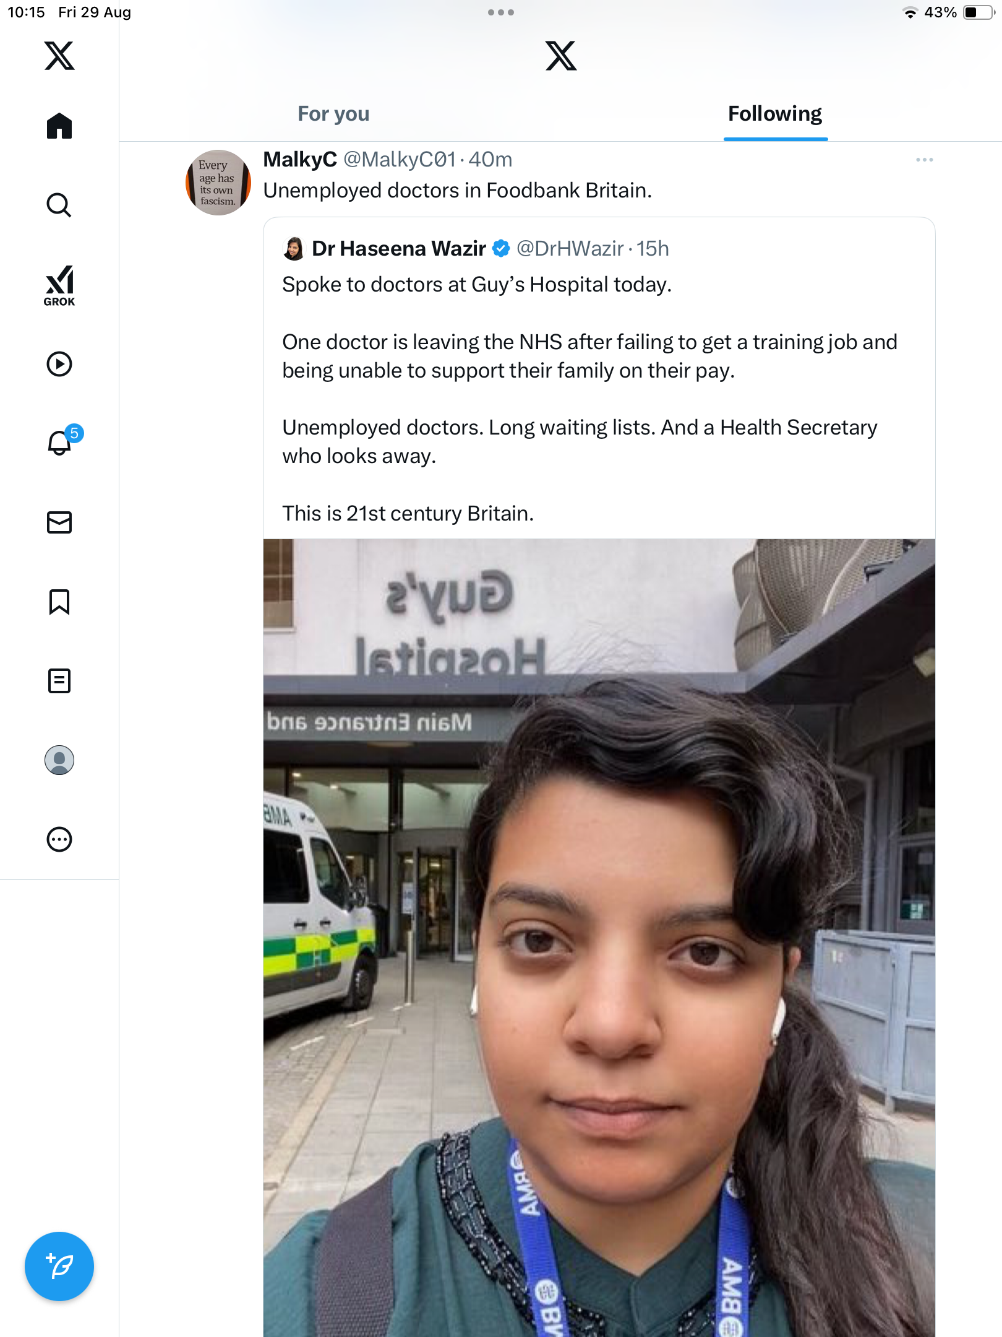The width and height of the screenshot is (1002, 1337).
Task: Open MalkyC's profile picture
Action: 218,183
